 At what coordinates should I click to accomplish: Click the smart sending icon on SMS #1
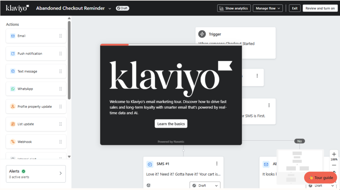tap(148, 185)
